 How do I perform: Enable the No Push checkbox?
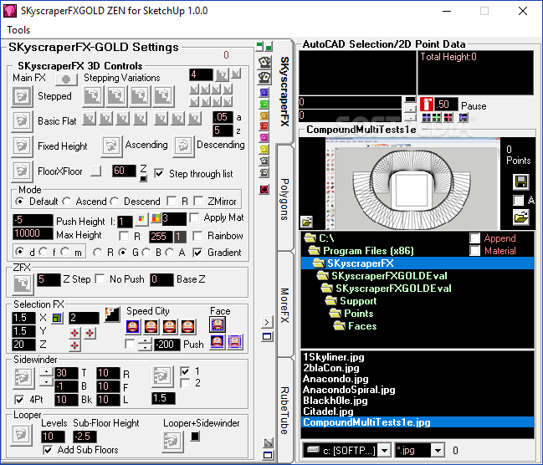pyautogui.click(x=100, y=279)
